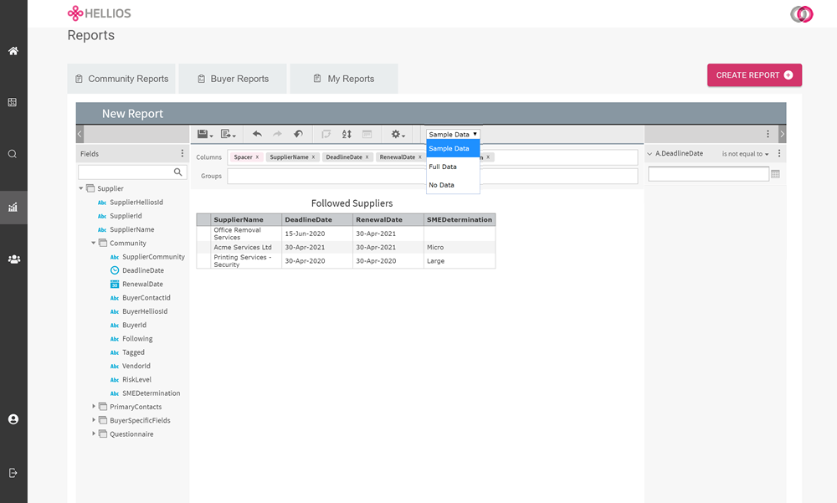
Task: Select SupplierCommunity field
Action: [153, 257]
